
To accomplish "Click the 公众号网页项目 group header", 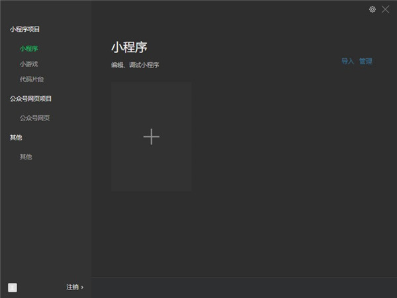I will 30,99.
